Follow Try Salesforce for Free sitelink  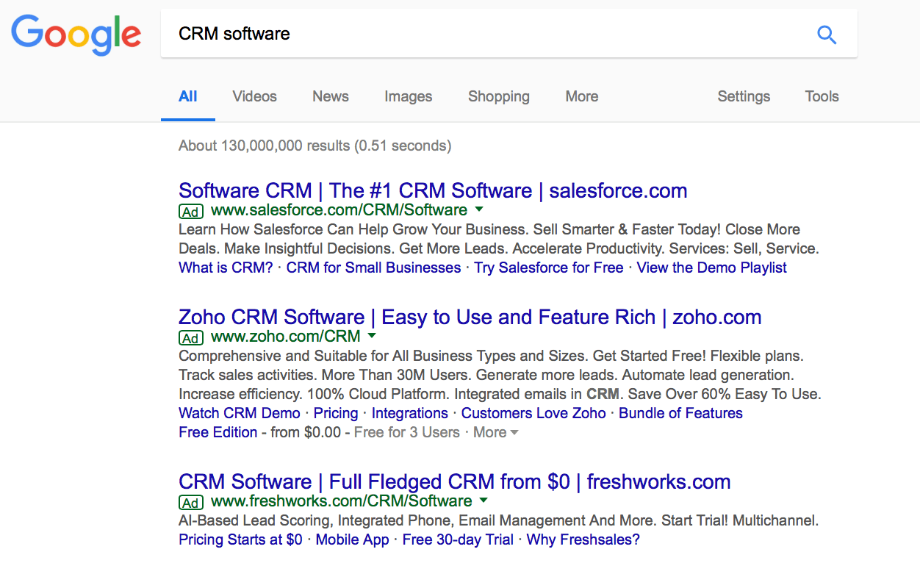[x=548, y=268]
